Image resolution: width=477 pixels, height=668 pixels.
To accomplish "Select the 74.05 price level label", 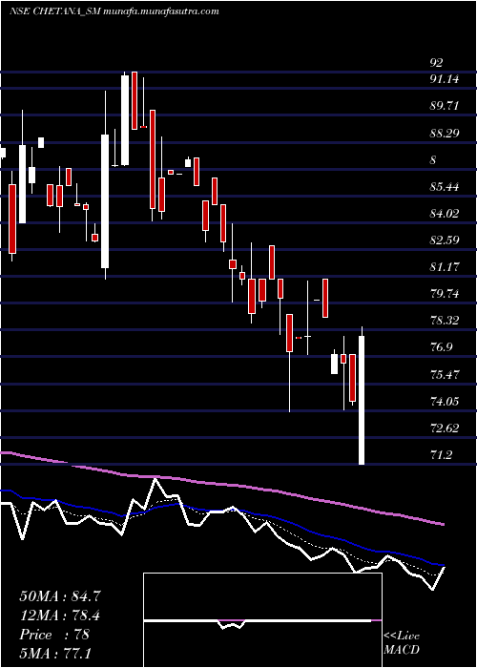I will click(x=445, y=402).
